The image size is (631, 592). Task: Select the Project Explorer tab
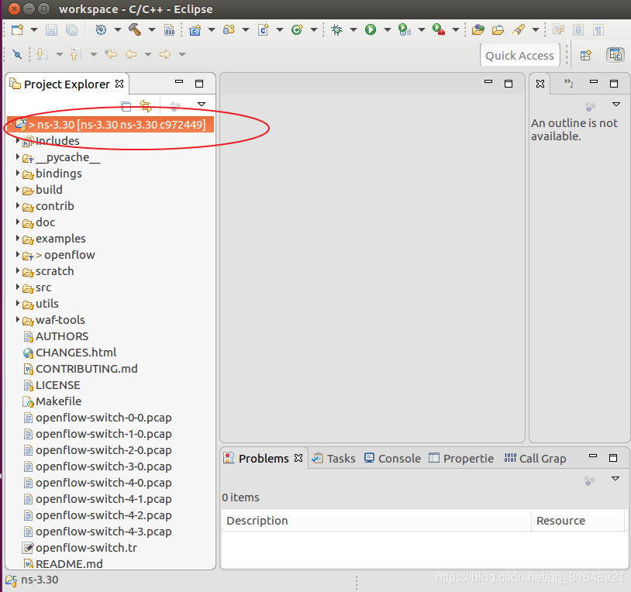[67, 84]
